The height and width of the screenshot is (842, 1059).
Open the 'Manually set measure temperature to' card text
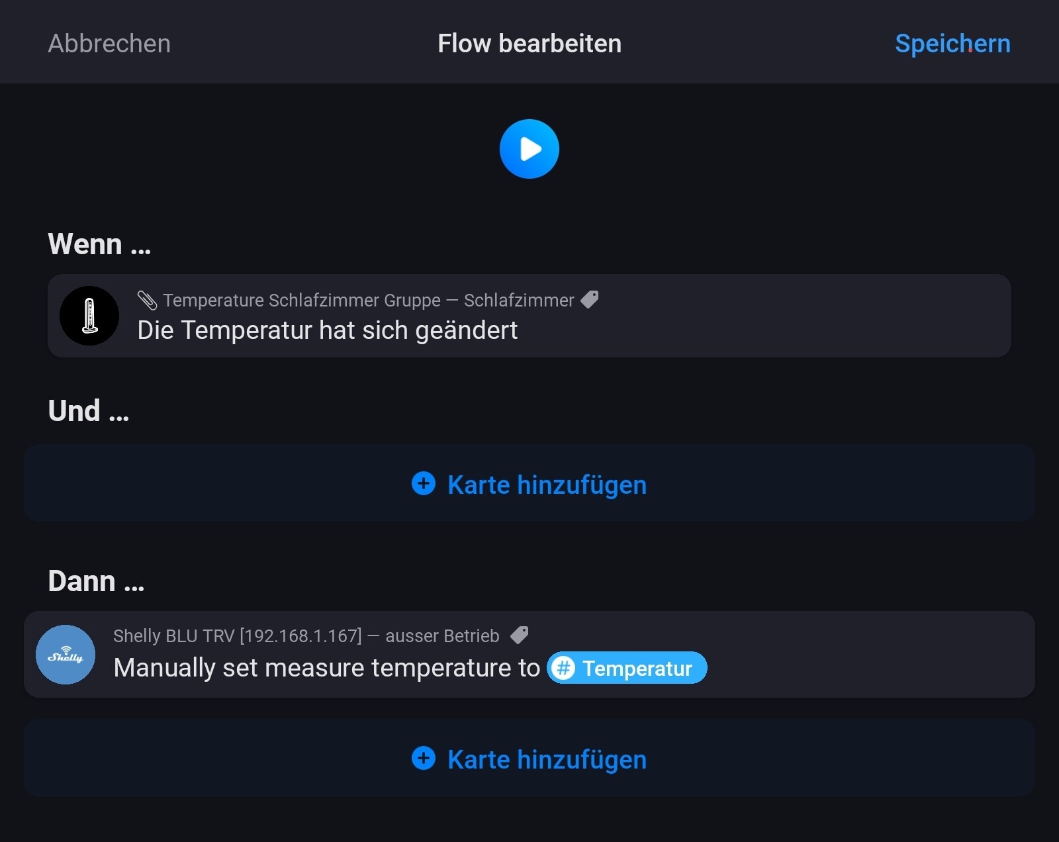tap(326, 668)
